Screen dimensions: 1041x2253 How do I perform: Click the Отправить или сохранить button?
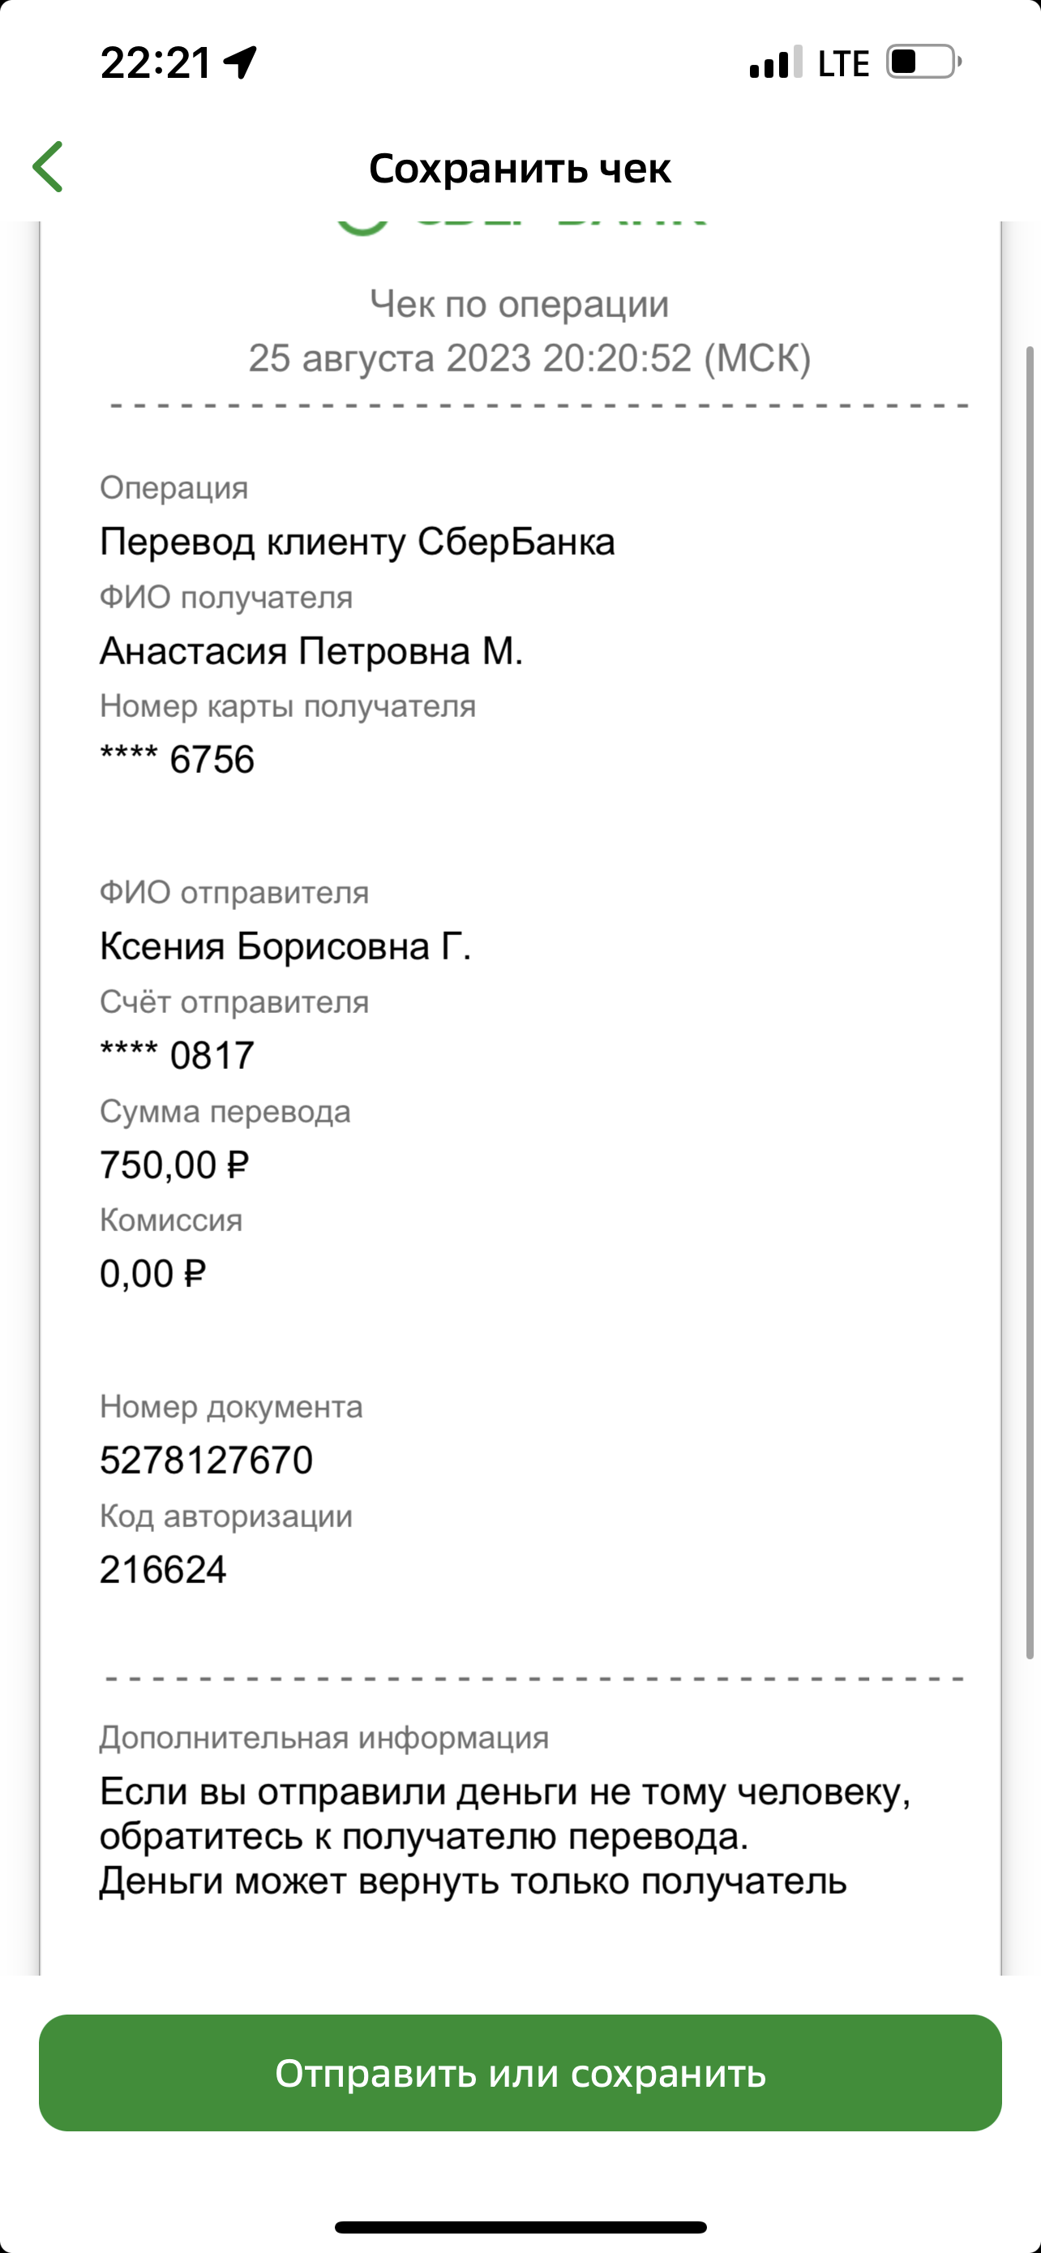pyautogui.click(x=520, y=2073)
